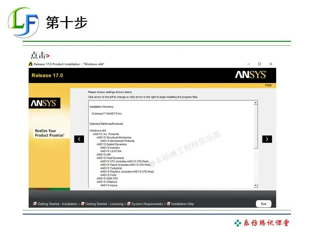Viewport: 316px width, 237px height.
Task: Select 'Installation Directory:' label text
Action: tap(102, 107)
